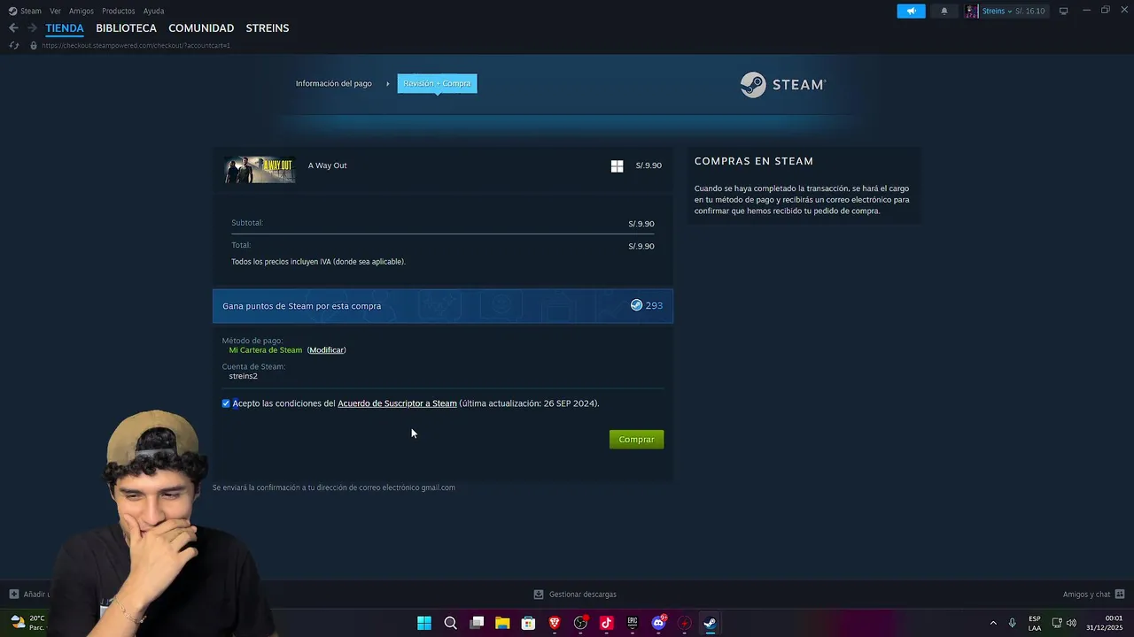Open the Productos menu

pos(118,11)
